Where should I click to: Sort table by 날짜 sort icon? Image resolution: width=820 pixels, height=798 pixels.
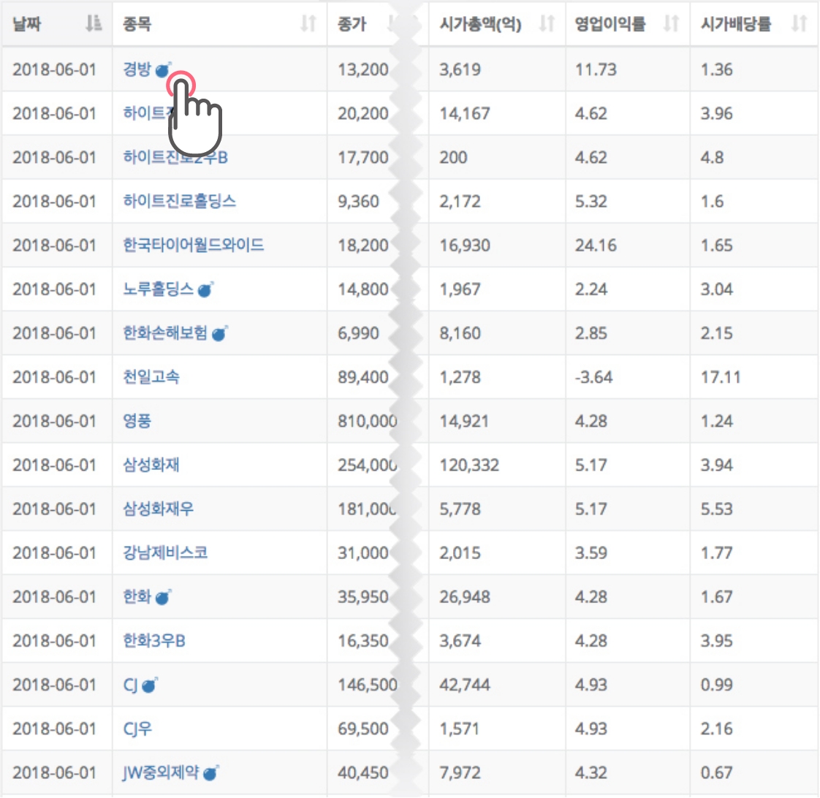[x=94, y=23]
